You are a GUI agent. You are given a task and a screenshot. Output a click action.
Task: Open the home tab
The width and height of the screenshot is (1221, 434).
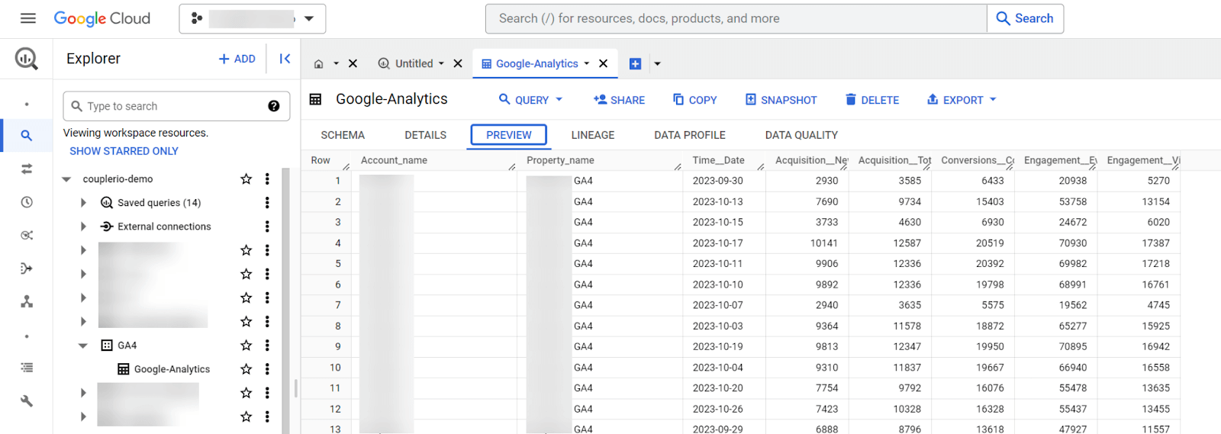click(x=319, y=64)
